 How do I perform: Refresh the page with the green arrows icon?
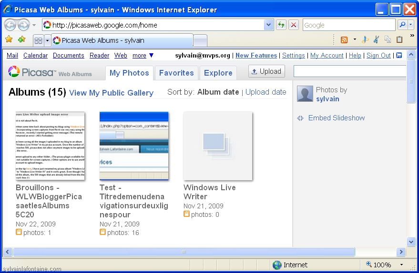[x=281, y=25]
